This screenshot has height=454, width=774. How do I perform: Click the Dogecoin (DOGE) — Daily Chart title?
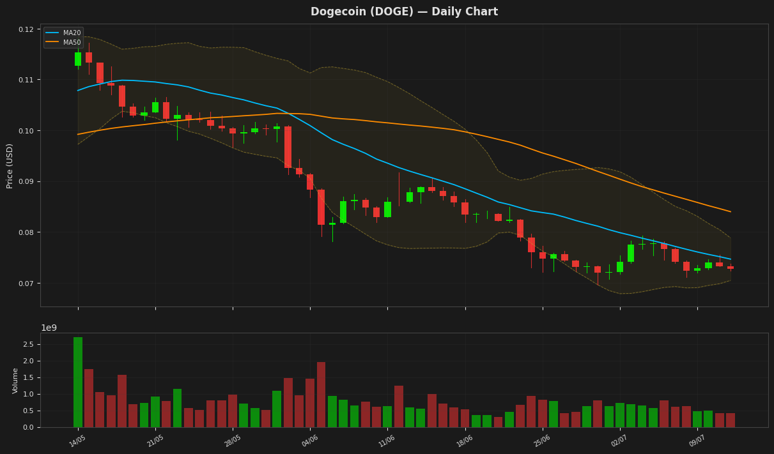tap(404, 12)
